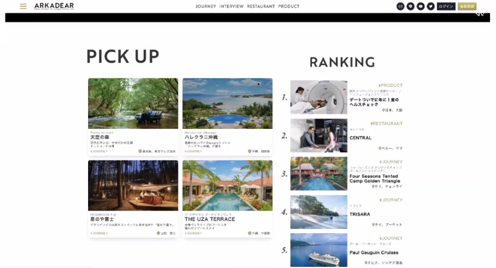Viewport: 496px width, 268px height.
Task: Open the 天空の森 forest photo card
Action: click(x=133, y=103)
